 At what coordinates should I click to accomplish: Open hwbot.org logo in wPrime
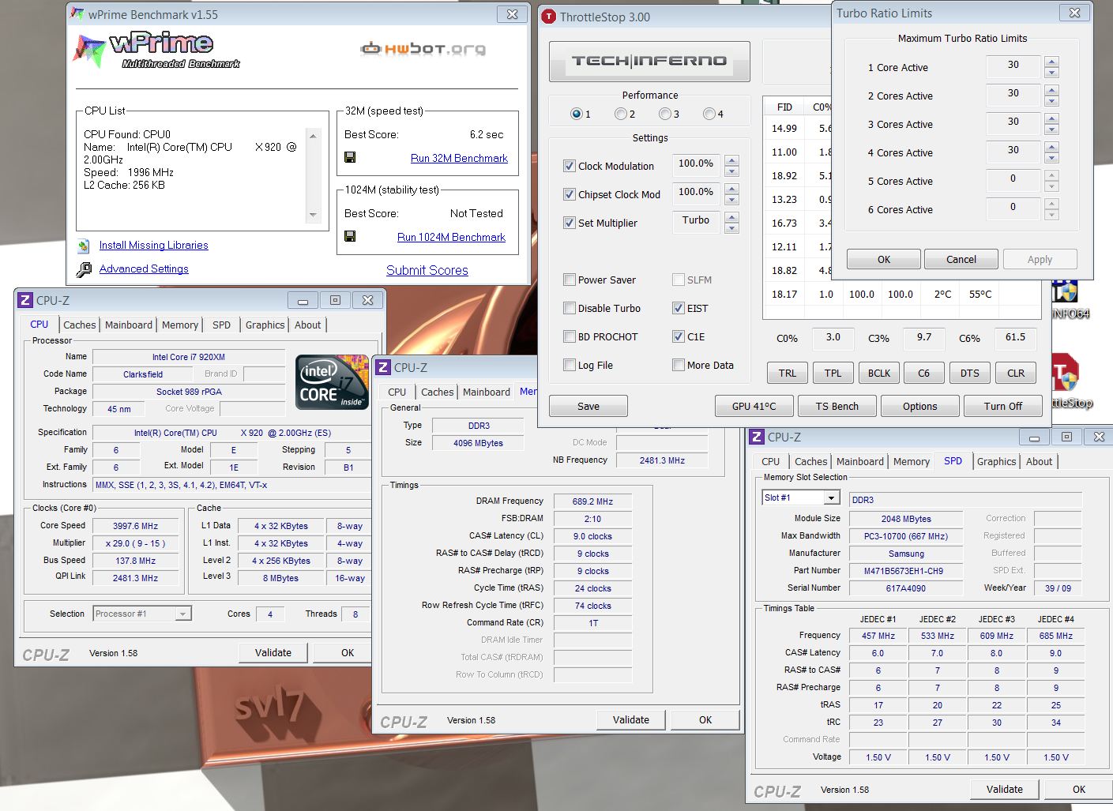[423, 49]
